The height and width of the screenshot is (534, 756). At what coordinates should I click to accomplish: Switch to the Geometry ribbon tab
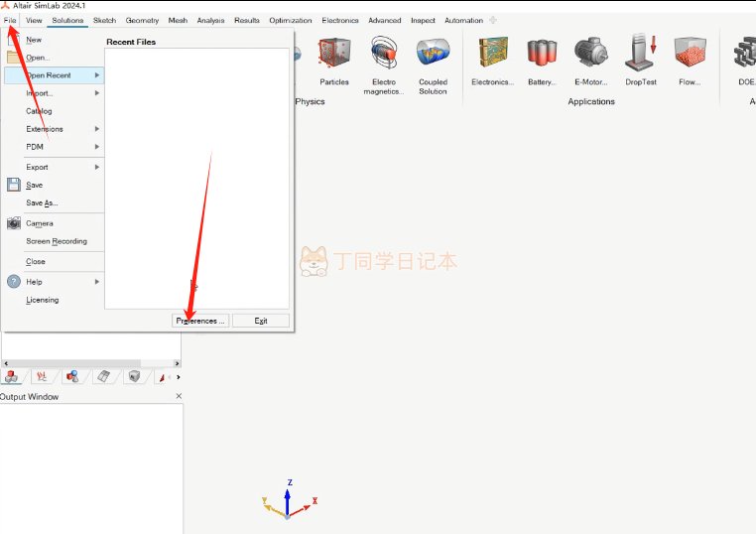pyautogui.click(x=142, y=20)
